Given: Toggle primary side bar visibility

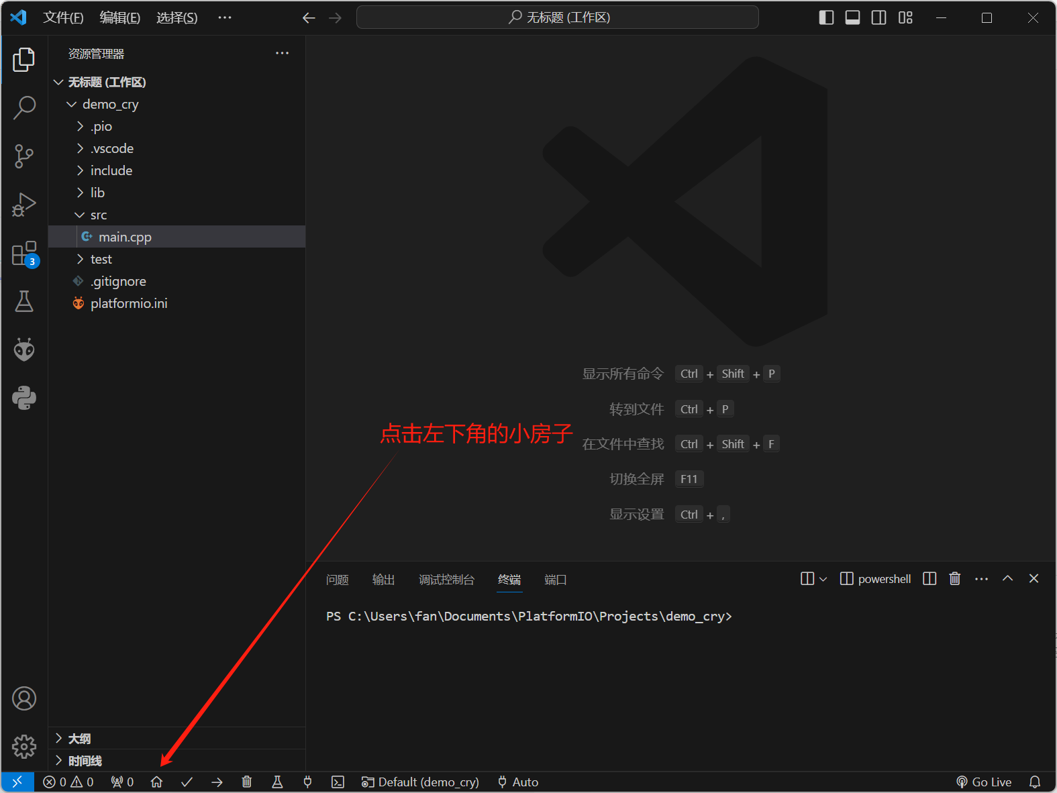Looking at the screenshot, I should coord(827,17).
